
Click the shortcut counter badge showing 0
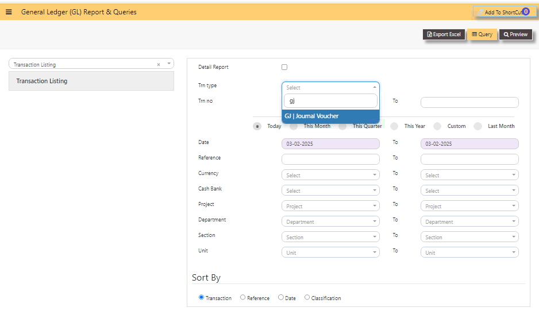(526, 11)
